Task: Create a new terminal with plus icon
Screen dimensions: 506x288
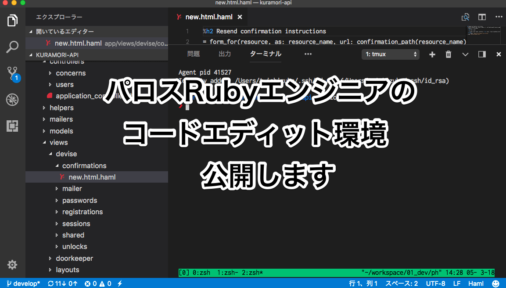Action: click(432, 54)
